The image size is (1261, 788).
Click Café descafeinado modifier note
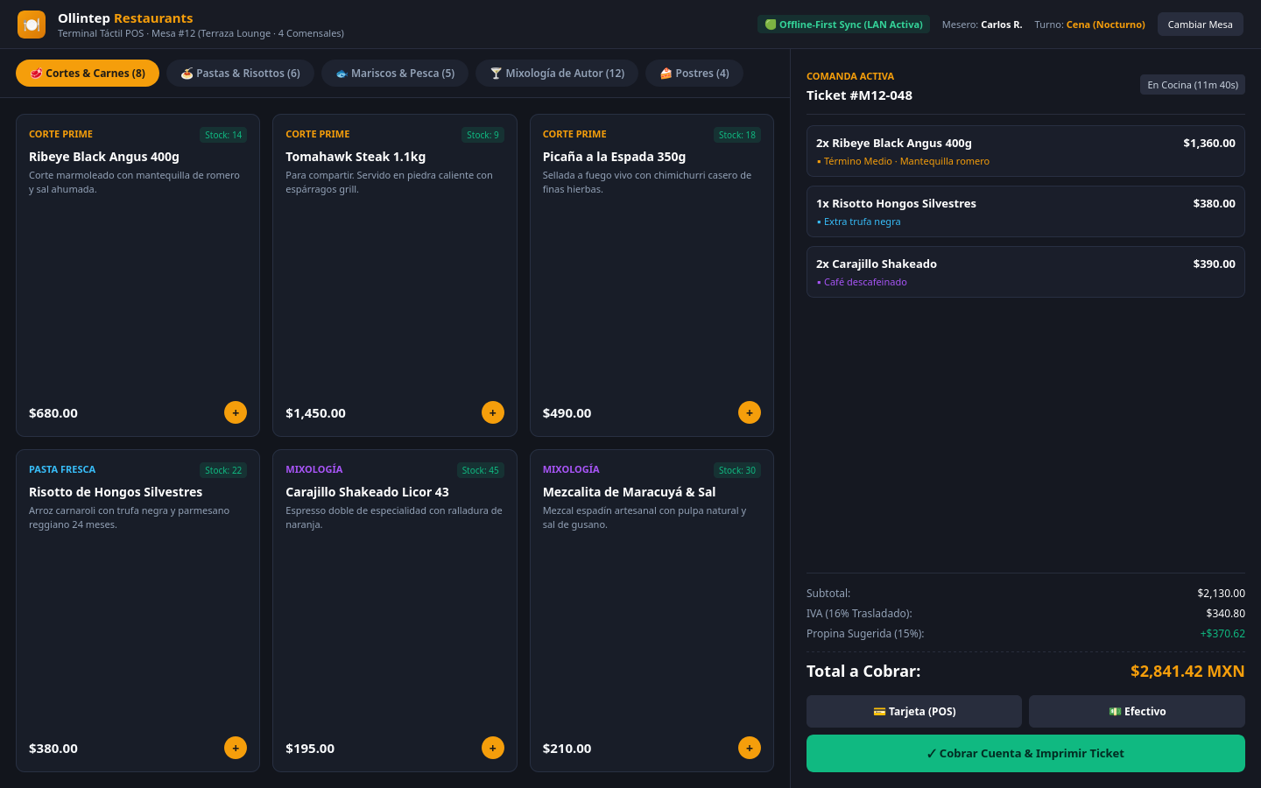pos(862,282)
